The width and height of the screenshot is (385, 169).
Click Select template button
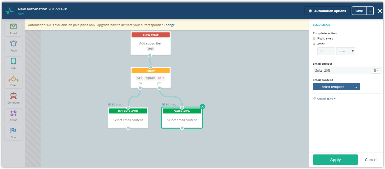[x=333, y=87]
